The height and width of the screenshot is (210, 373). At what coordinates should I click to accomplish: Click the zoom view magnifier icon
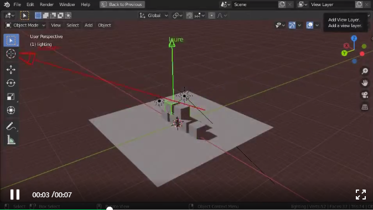365,71
